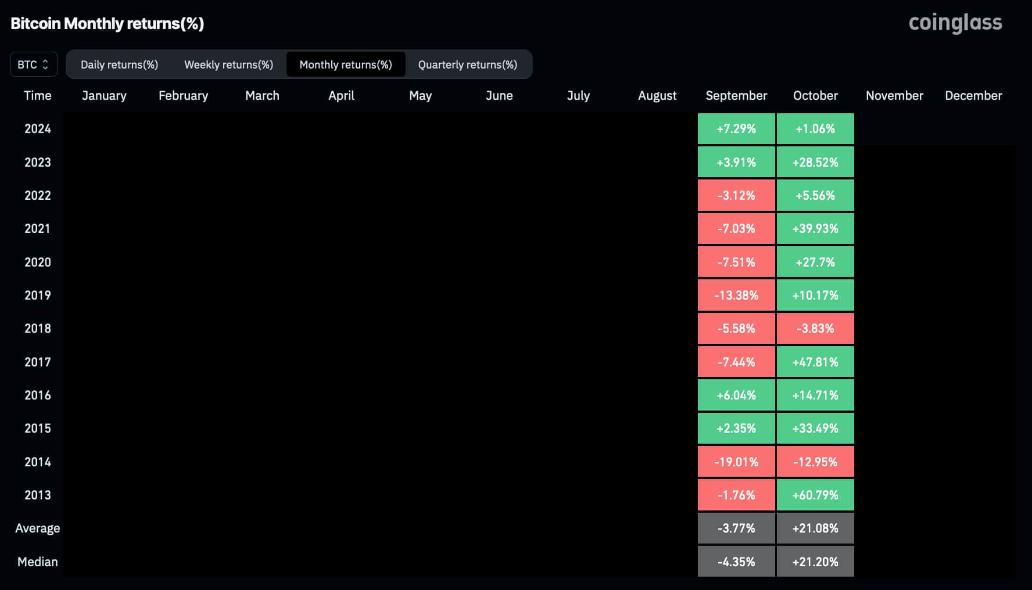Click the October column header
This screenshot has height=590, width=1032.
pyautogui.click(x=815, y=96)
